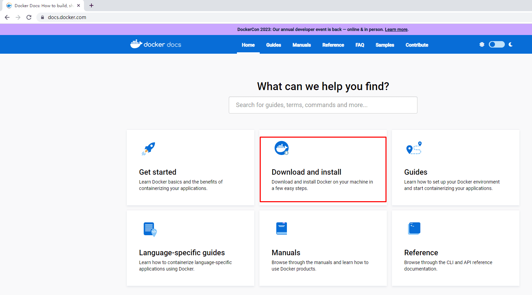The image size is (532, 295).
Task: Open the Language-specific guides card title
Action: click(182, 253)
